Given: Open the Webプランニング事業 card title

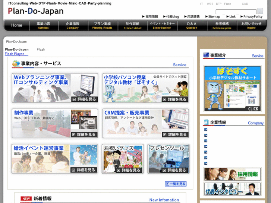Looking at the screenshot, I should [x=41, y=80].
